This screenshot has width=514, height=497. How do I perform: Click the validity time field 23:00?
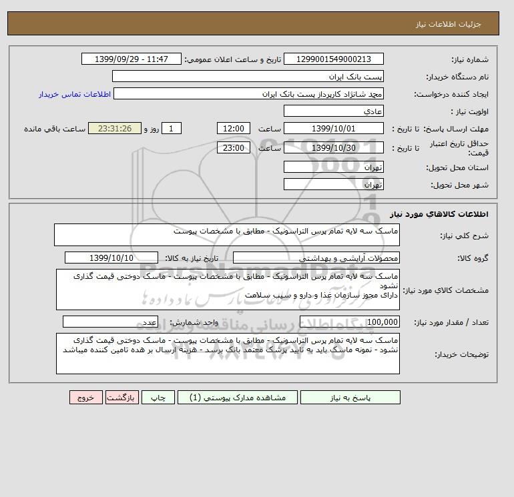[234, 147]
